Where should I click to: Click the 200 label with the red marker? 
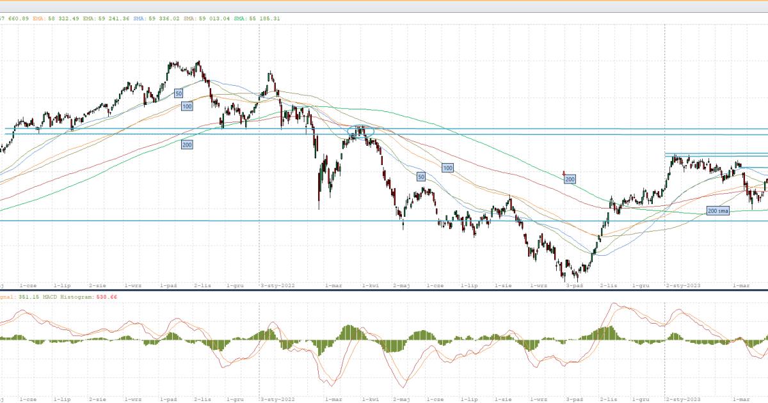pos(570,179)
